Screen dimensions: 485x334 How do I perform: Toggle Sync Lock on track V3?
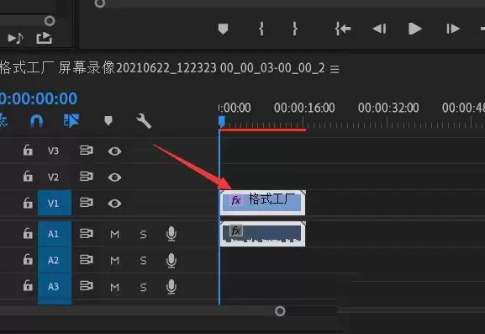click(x=87, y=151)
